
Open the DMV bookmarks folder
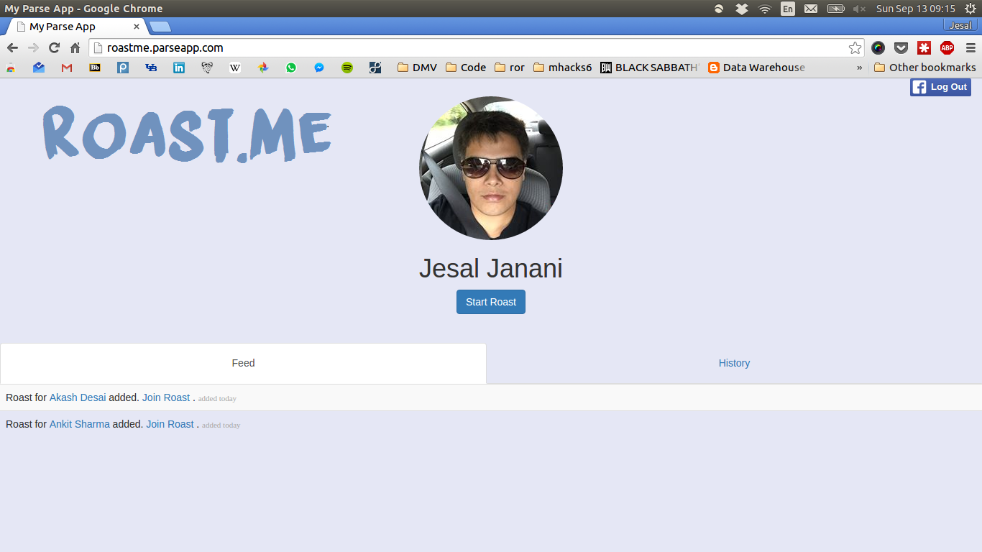(x=417, y=68)
